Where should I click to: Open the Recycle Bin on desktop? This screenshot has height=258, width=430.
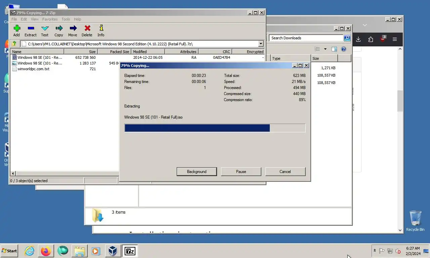click(x=415, y=221)
